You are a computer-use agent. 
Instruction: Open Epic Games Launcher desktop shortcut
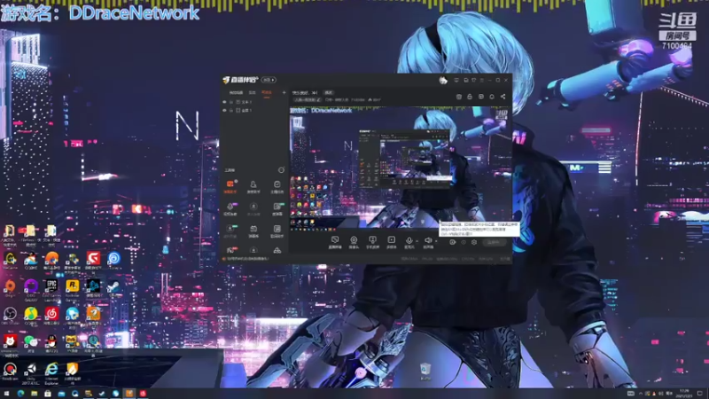51,290
